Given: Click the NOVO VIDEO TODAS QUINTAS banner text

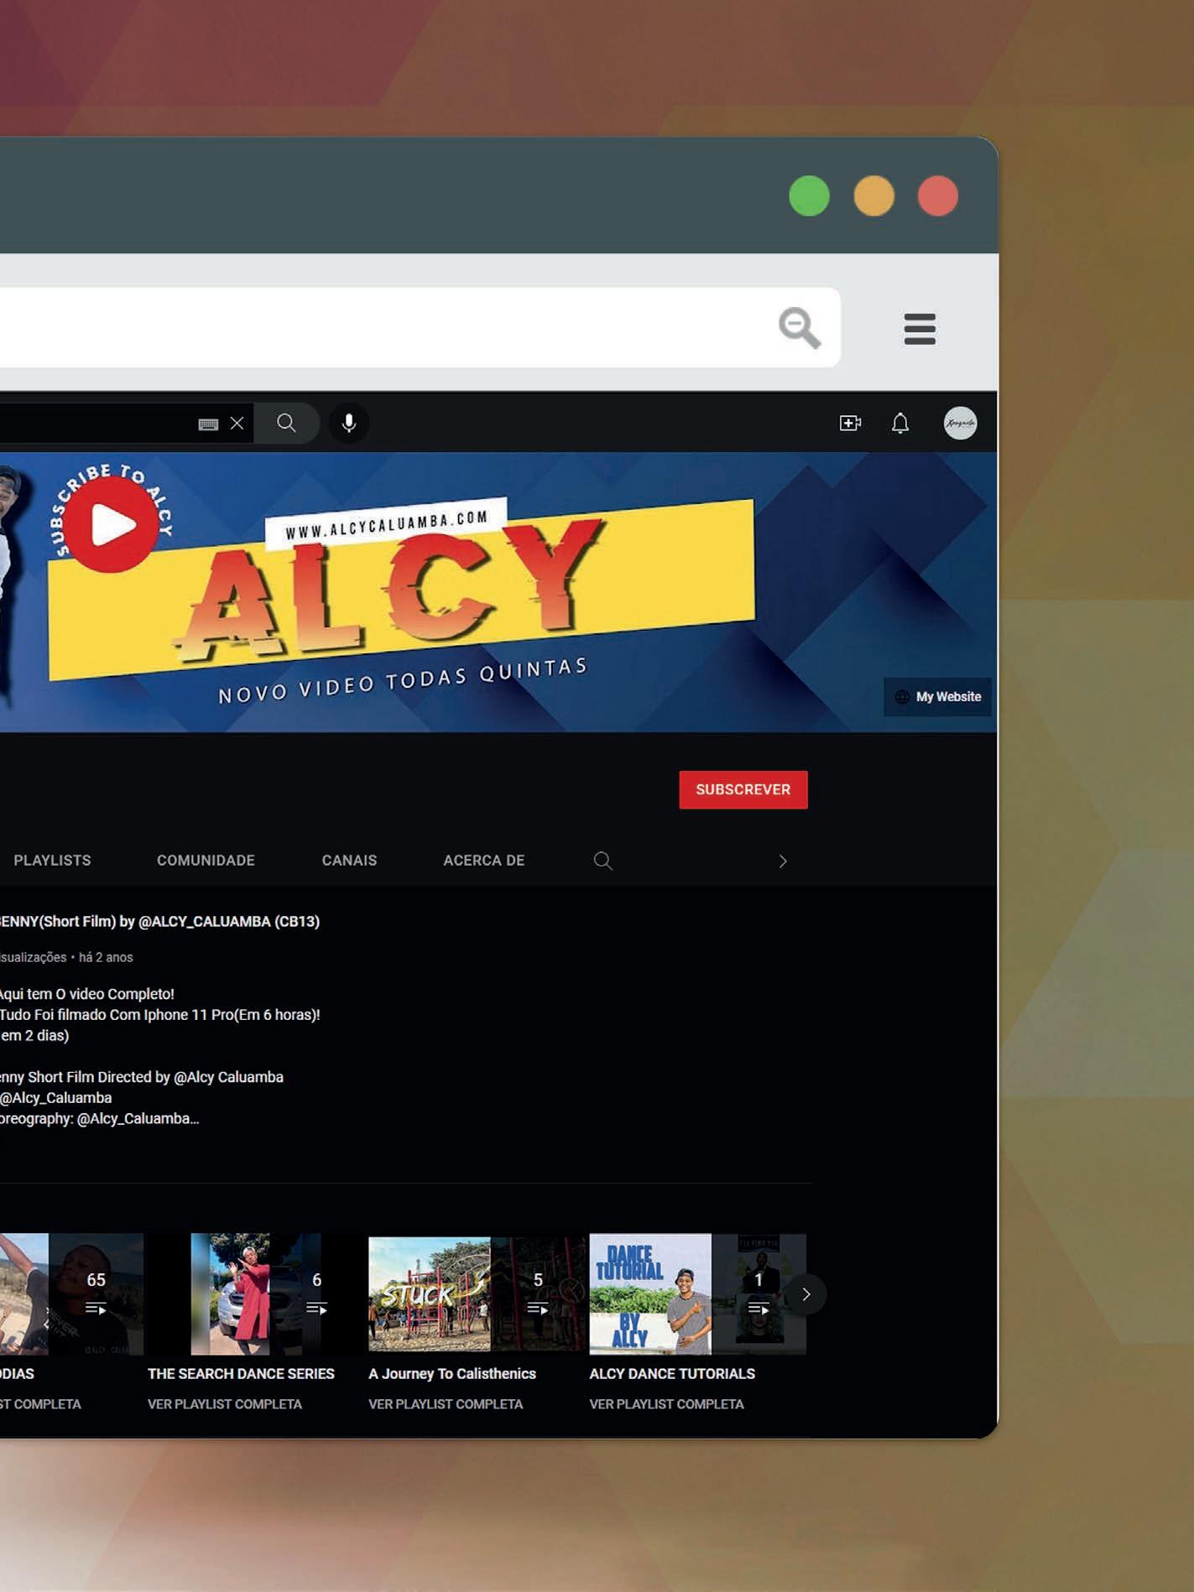Looking at the screenshot, I should pyautogui.click(x=403, y=680).
